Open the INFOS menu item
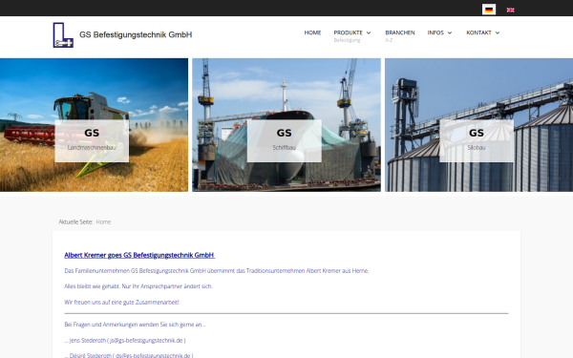573x358 pixels. [x=435, y=32]
